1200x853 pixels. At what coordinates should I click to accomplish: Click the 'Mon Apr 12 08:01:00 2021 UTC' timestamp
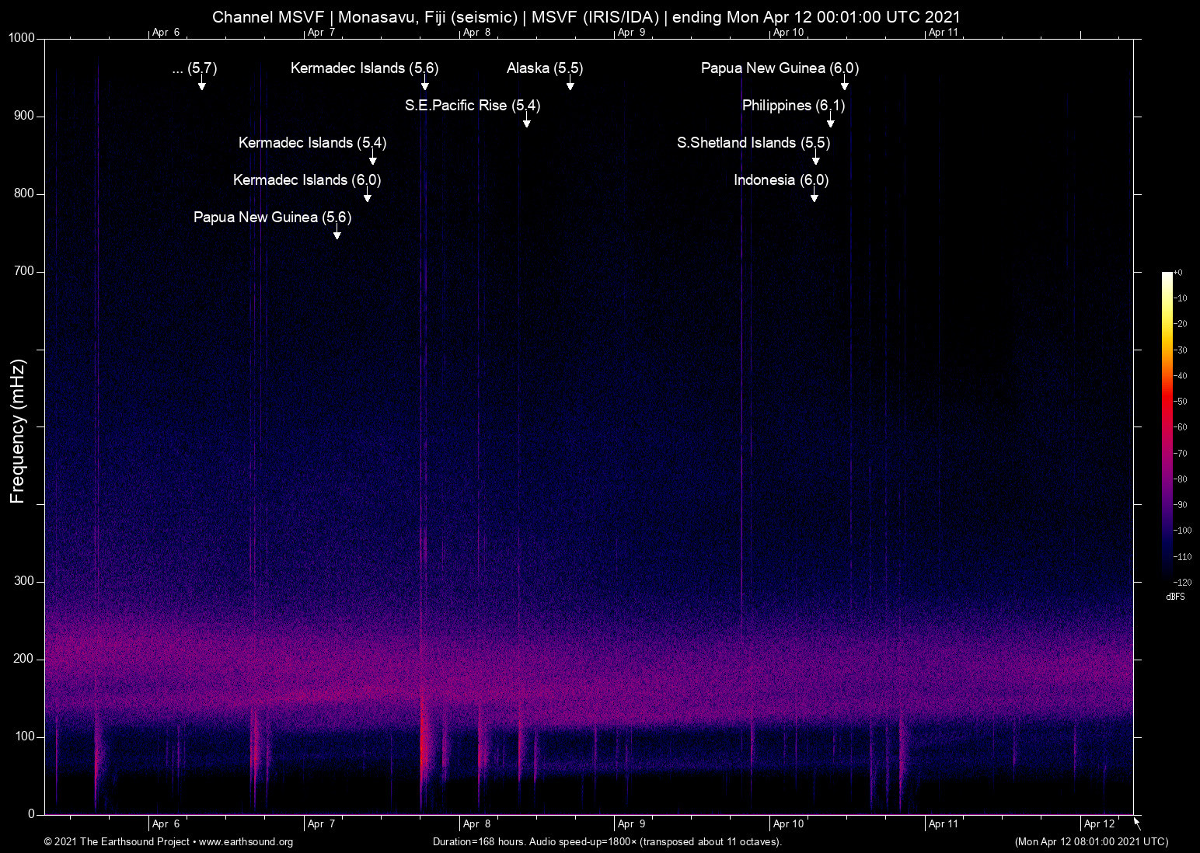pos(1092,842)
